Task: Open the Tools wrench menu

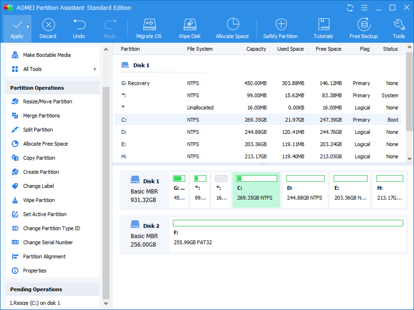Action: (x=399, y=25)
